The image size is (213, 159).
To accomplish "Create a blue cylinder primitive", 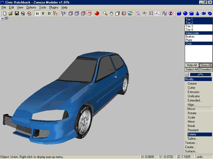I will [191, 14].
